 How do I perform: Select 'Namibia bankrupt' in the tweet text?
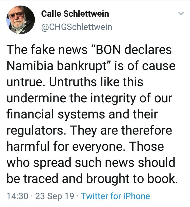click(56, 66)
